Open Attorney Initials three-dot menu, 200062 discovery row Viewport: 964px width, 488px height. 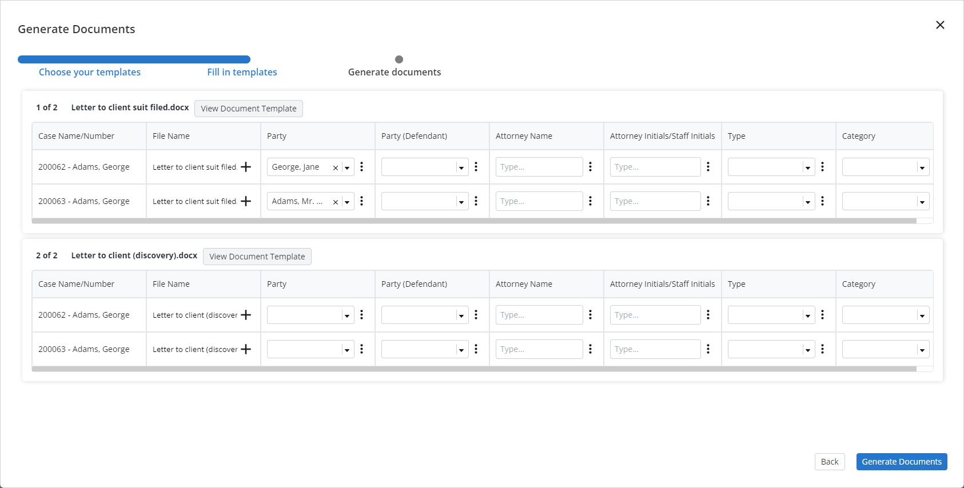tap(708, 315)
